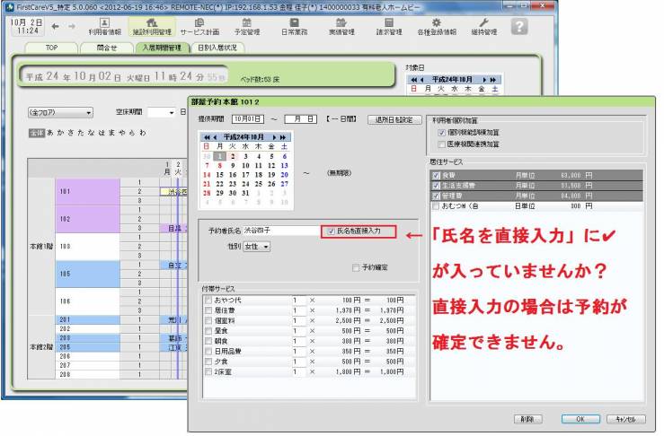Image resolution: width=664 pixels, height=436 pixels.
Task: Click the question mark help icon
Action: (x=519, y=26)
